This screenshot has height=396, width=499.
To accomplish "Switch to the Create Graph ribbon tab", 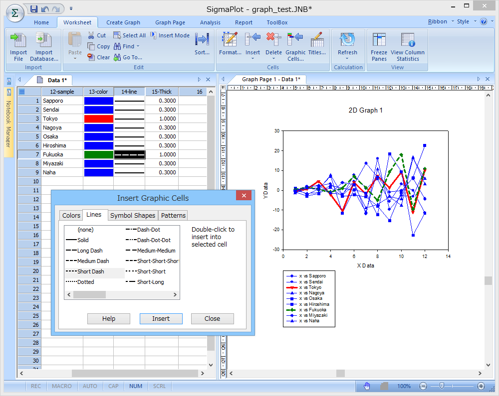I will [123, 22].
